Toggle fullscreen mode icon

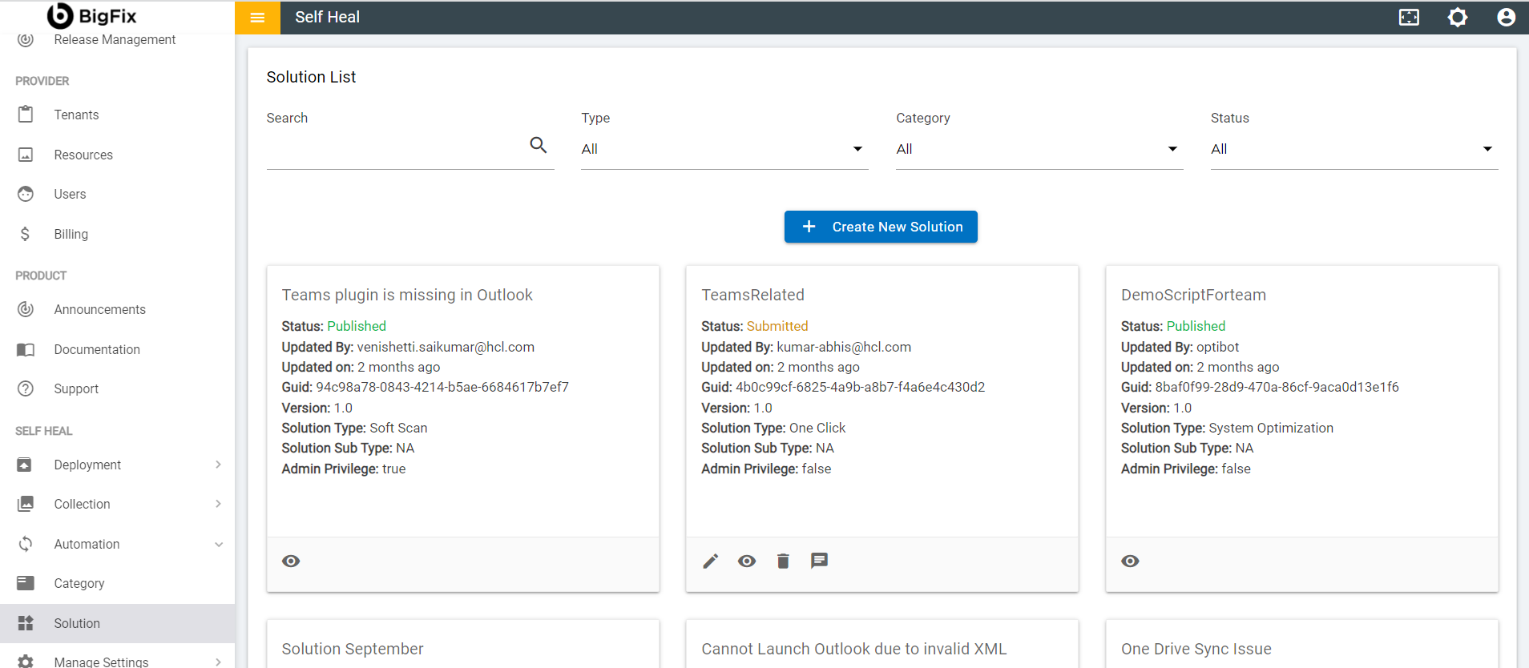coord(1409,18)
